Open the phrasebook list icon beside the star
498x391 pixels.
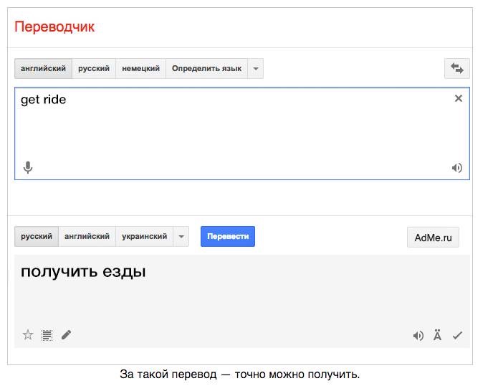tap(47, 335)
